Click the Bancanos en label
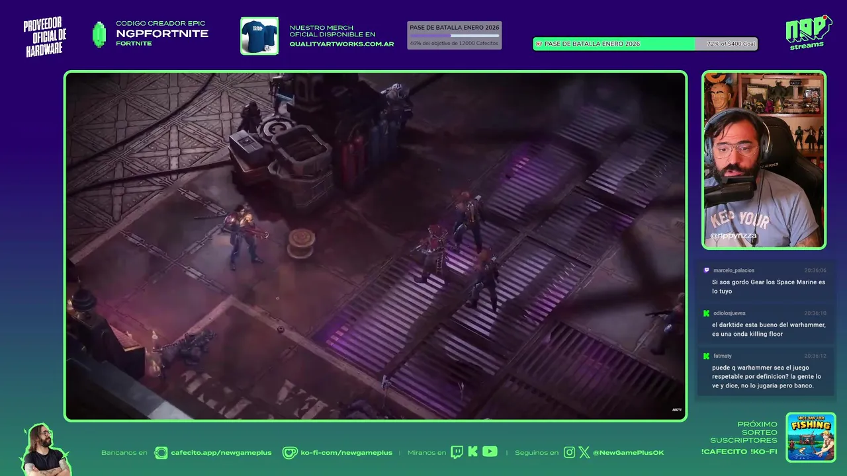Screen dimensions: 847x476 [124, 453]
